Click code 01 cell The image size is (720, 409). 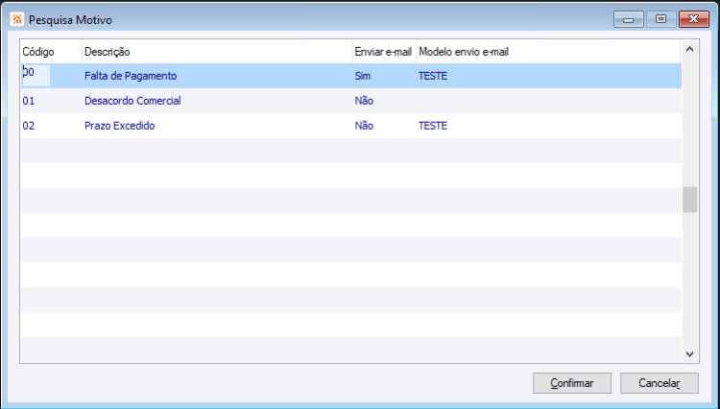pos(29,101)
